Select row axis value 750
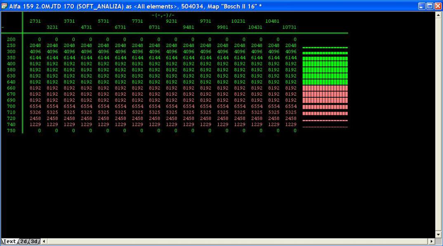Viewport: 443px width, 246px height. tap(11, 131)
